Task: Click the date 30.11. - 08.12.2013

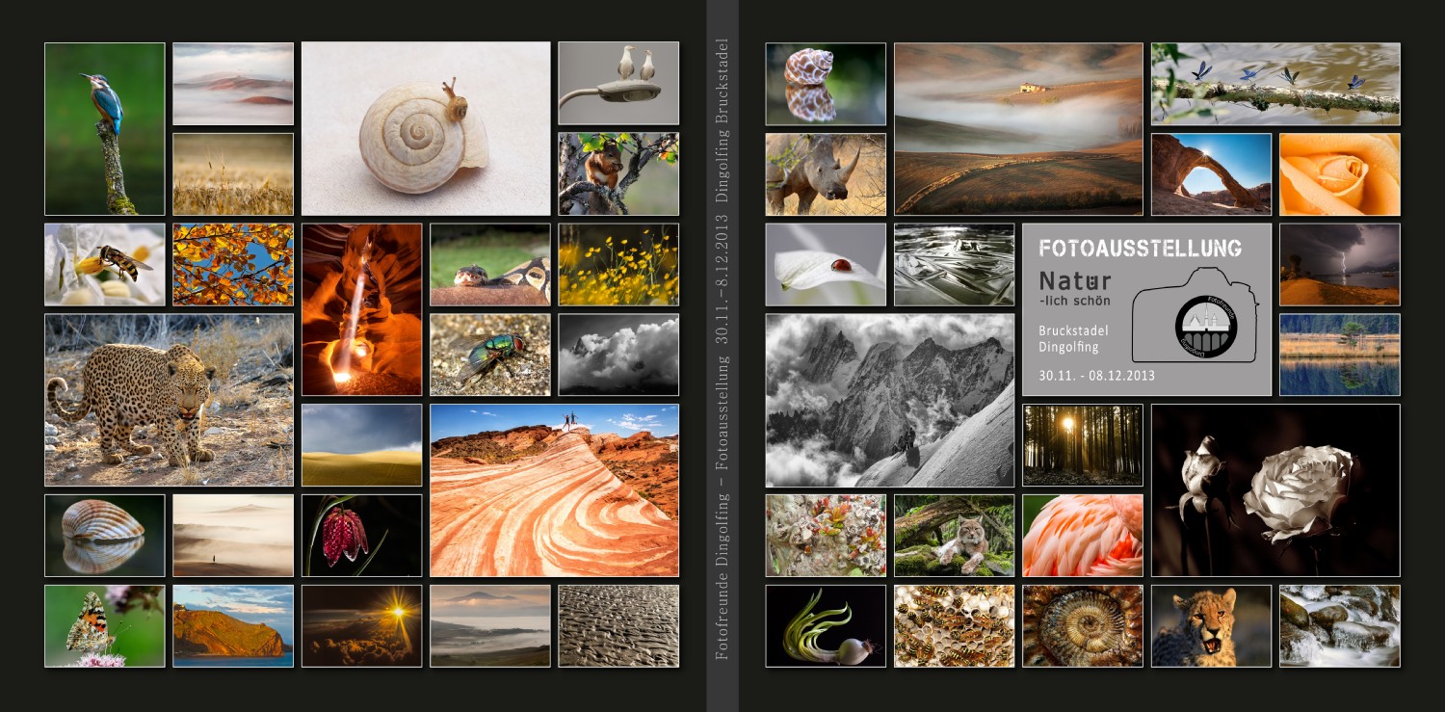Action: 1096,376
